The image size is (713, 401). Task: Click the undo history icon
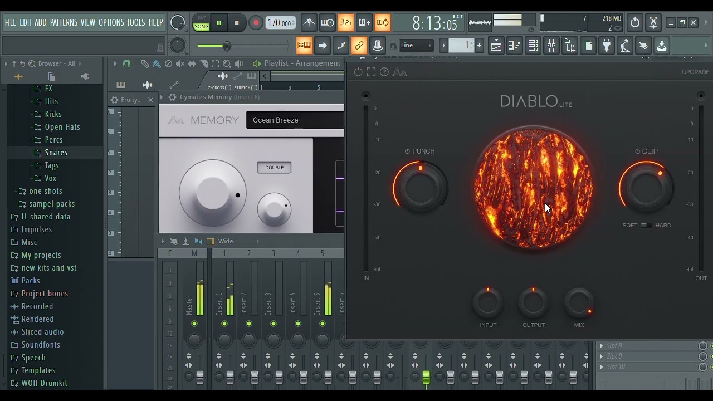635,23
